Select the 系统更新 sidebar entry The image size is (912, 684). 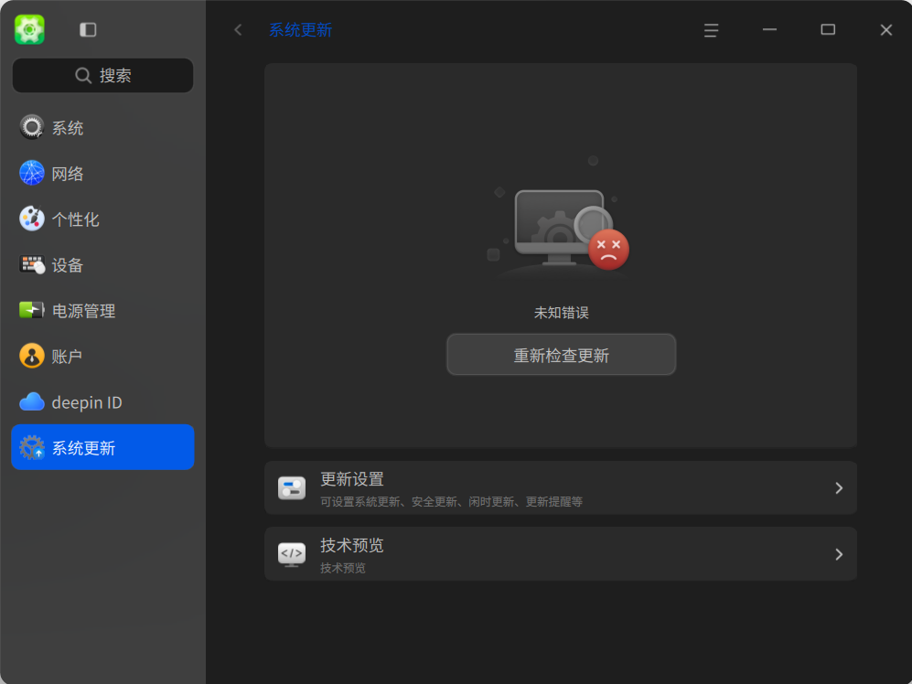(102, 447)
